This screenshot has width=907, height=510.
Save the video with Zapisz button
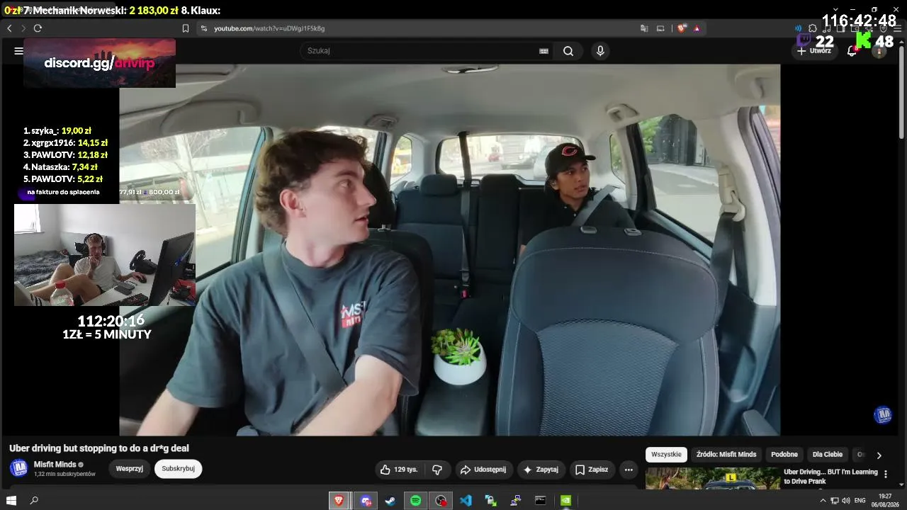coord(592,470)
